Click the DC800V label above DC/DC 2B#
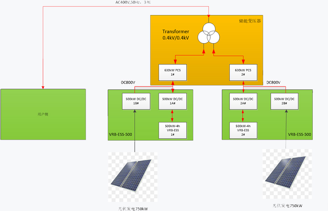 274,83
